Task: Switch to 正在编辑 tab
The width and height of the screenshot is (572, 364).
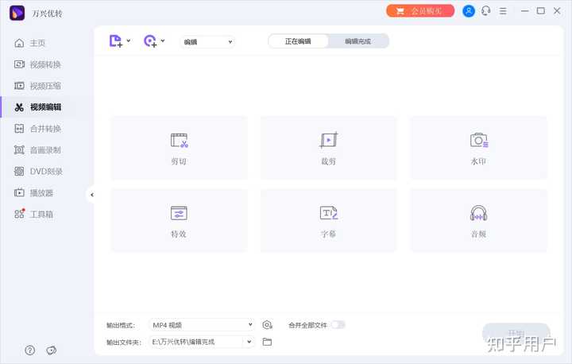Action: [x=298, y=41]
